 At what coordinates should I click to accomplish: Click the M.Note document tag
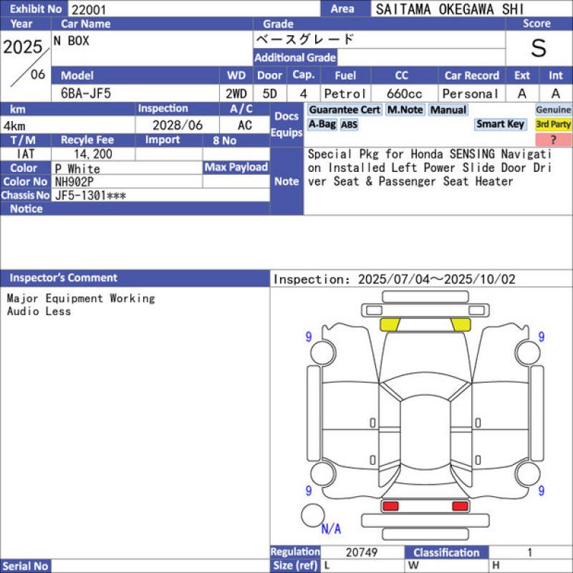tap(405, 110)
